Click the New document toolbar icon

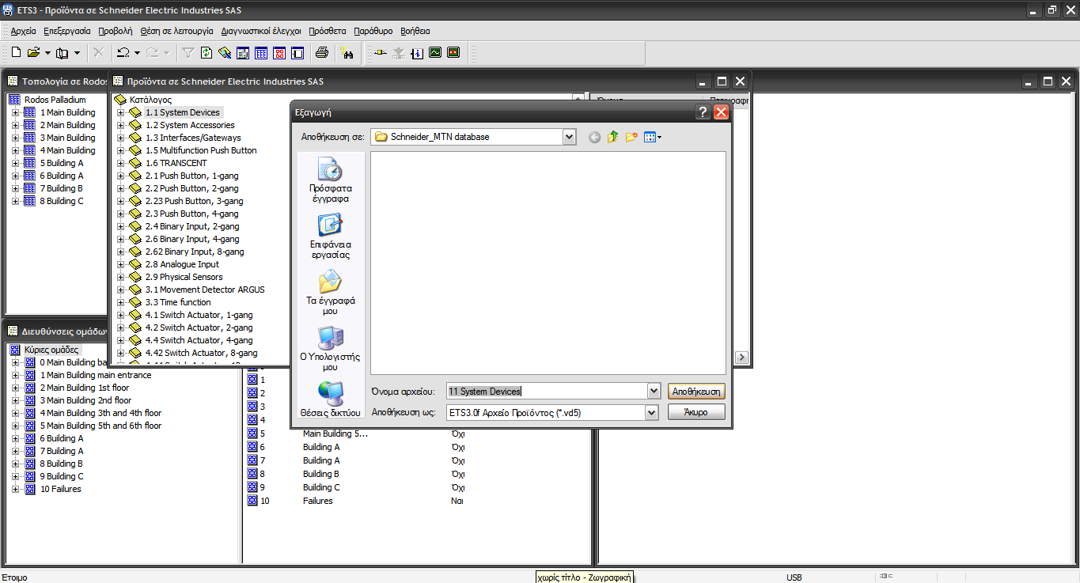click(16, 53)
